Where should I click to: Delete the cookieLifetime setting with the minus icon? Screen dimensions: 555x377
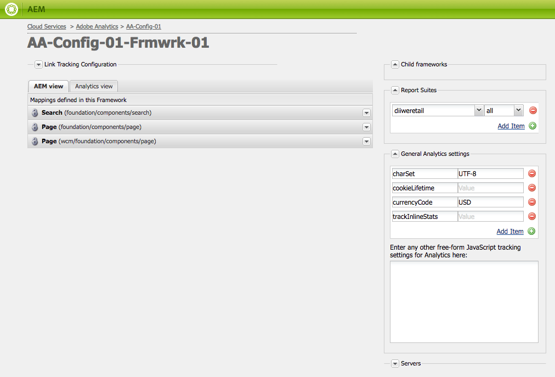[531, 187]
